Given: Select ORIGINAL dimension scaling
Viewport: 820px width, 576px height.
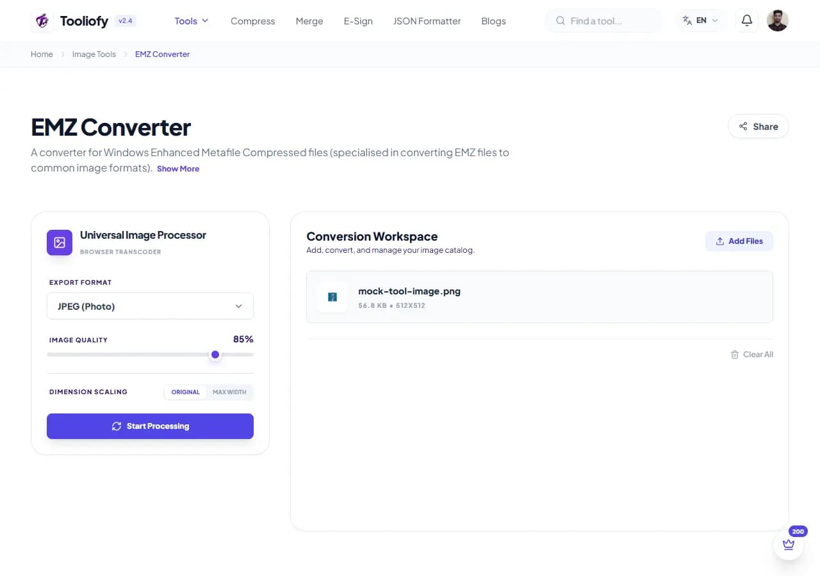Looking at the screenshot, I should tap(186, 392).
